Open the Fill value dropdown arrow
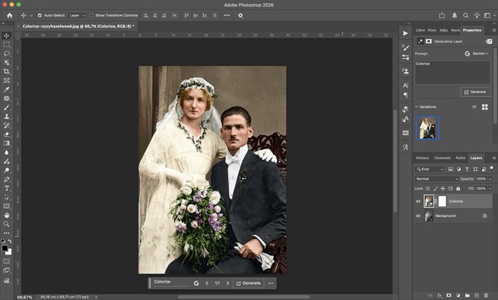 [x=490, y=189]
